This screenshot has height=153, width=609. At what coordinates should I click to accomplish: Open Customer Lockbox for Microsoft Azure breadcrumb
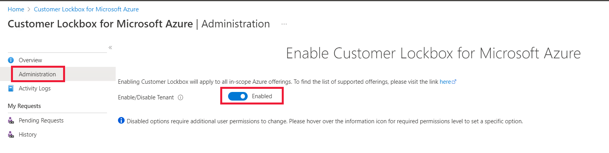(86, 9)
